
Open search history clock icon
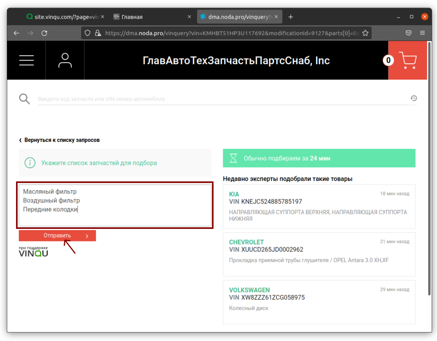[x=413, y=98]
